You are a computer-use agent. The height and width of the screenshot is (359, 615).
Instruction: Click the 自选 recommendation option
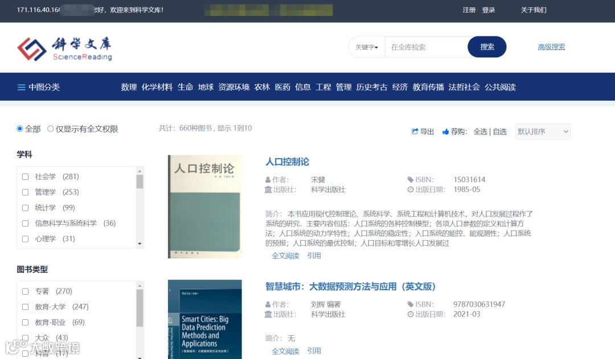[x=500, y=131]
